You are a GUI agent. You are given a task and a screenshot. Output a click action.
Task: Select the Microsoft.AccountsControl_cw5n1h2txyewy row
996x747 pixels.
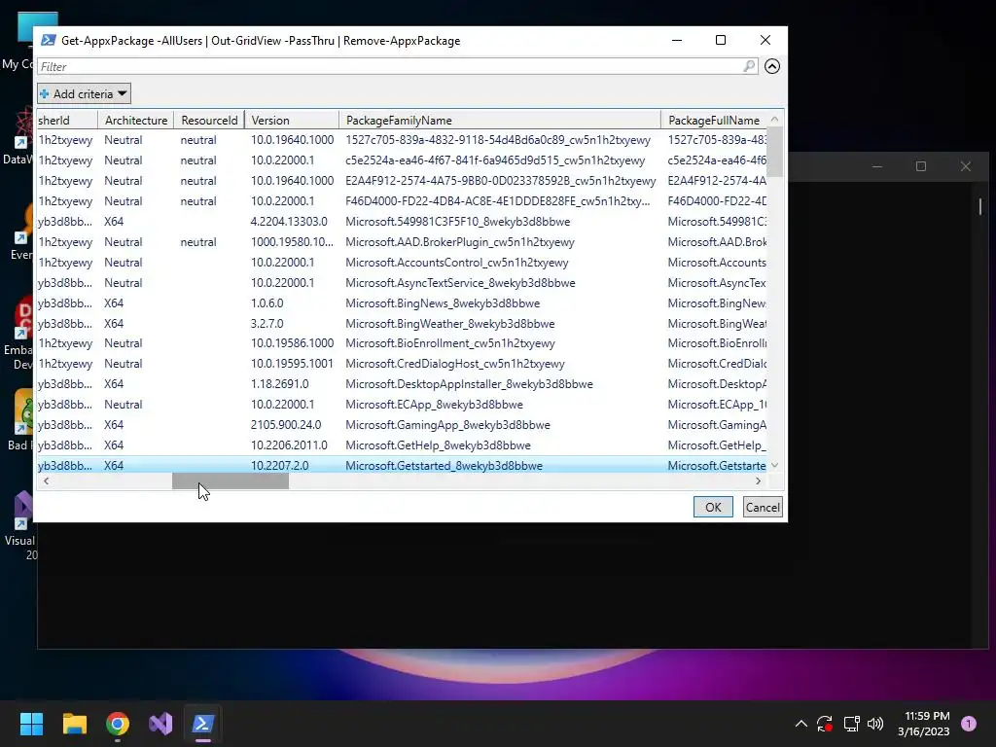[x=402, y=263]
